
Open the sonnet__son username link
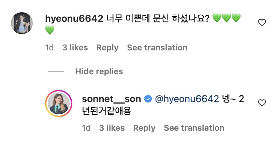click(x=111, y=99)
